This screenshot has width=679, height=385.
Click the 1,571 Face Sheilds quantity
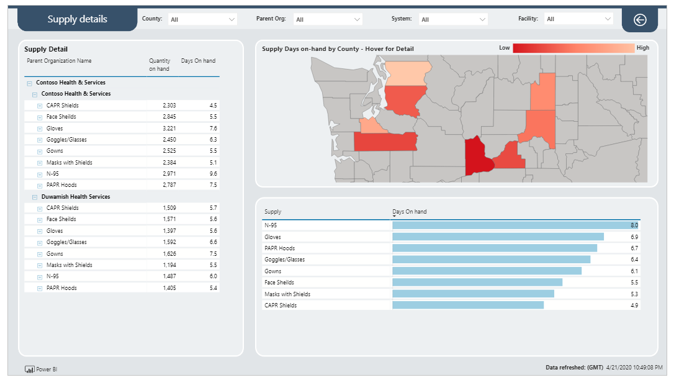pos(169,219)
